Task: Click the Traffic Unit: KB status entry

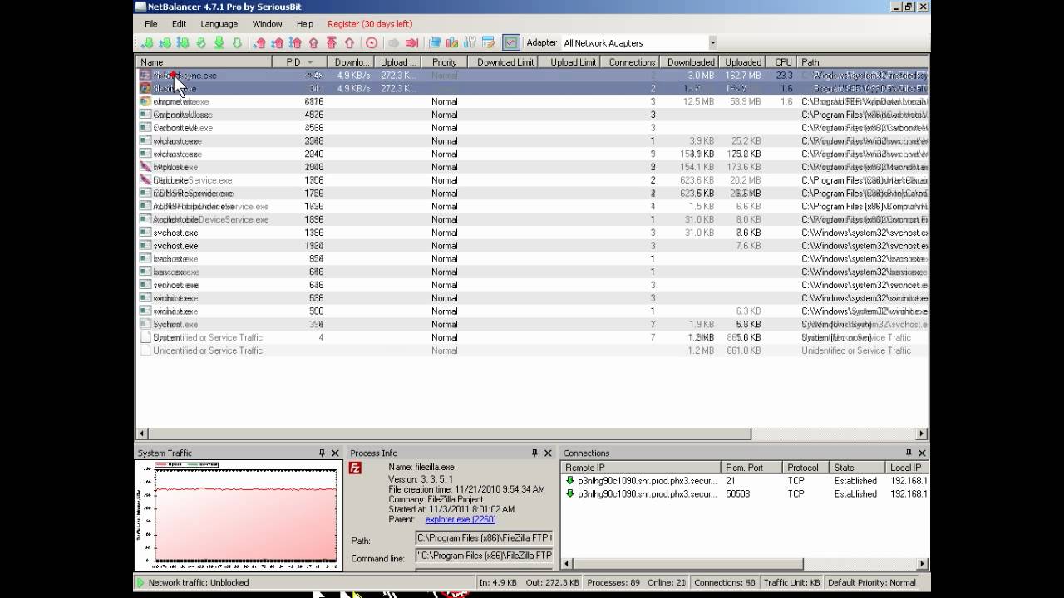Action: (x=791, y=583)
